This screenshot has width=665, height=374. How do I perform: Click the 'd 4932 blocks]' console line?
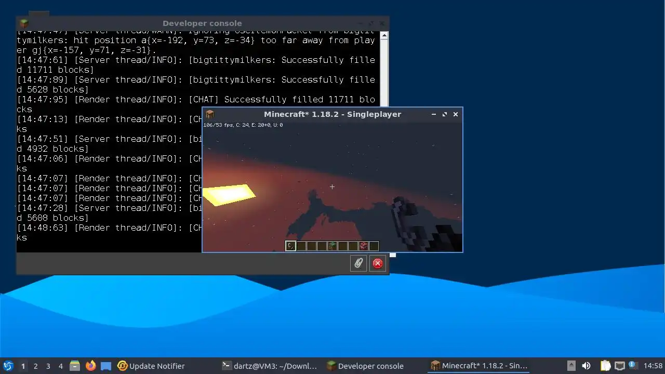(x=53, y=149)
